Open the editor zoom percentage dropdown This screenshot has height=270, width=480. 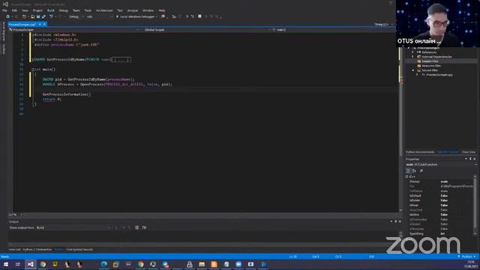coord(22,214)
